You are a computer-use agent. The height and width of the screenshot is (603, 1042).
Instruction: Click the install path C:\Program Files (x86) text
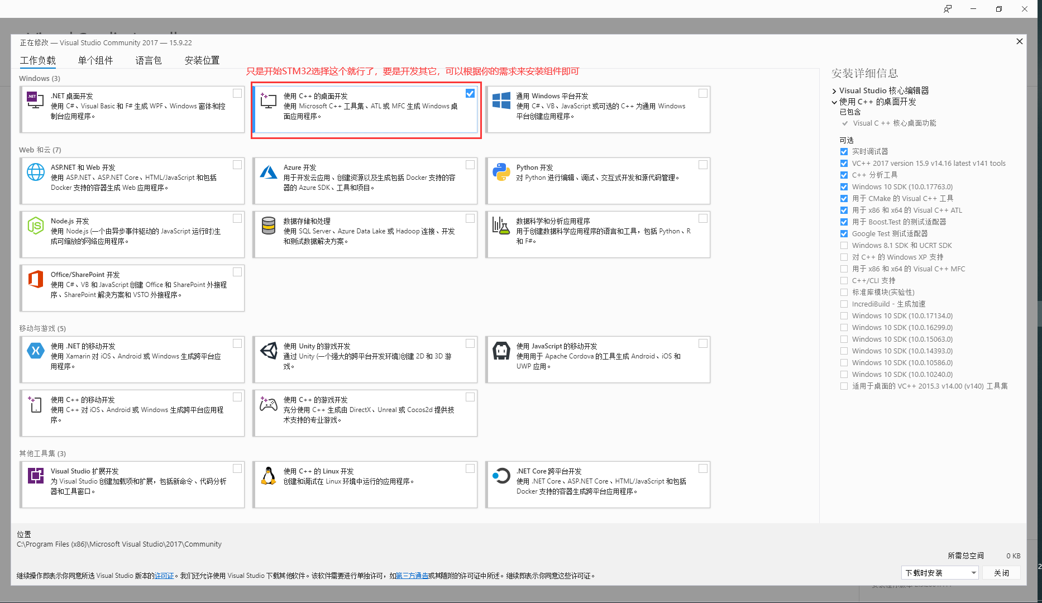click(119, 544)
